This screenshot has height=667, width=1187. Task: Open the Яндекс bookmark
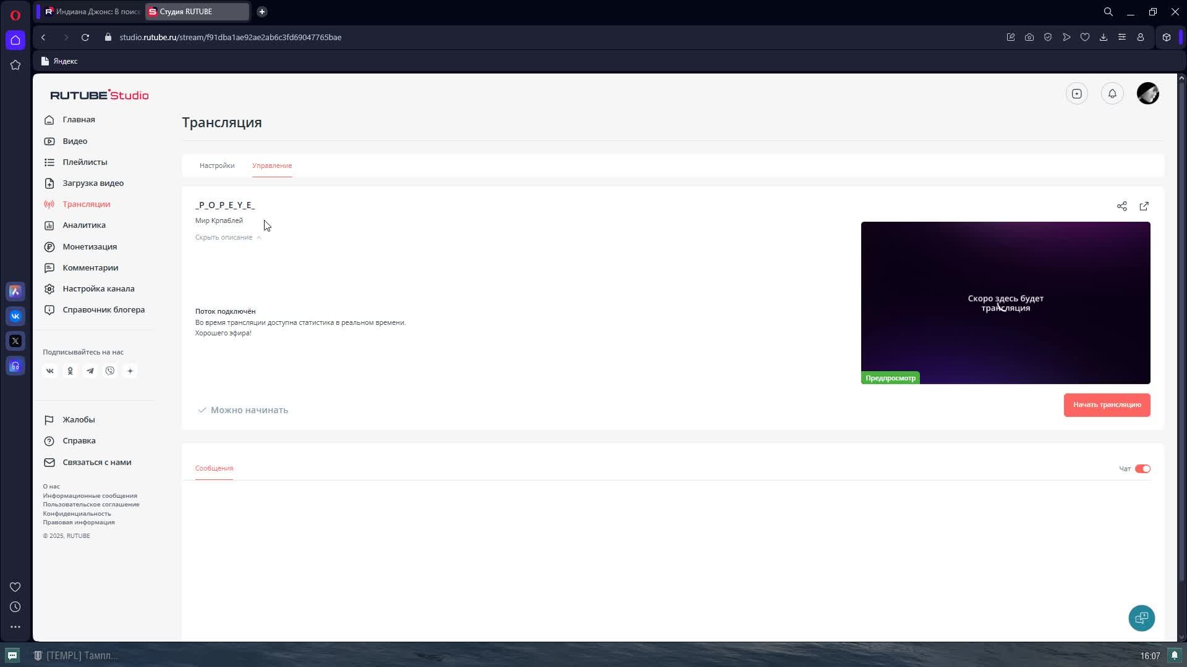(59, 61)
